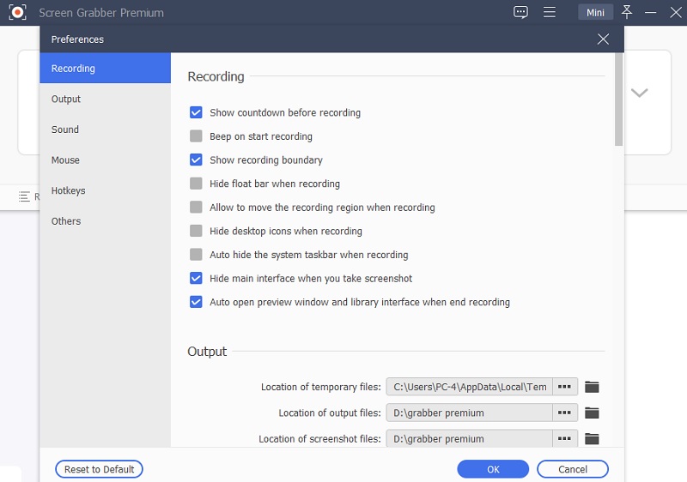This screenshot has width=687, height=482.
Task: Disable Show countdown before recording
Action: click(x=196, y=112)
